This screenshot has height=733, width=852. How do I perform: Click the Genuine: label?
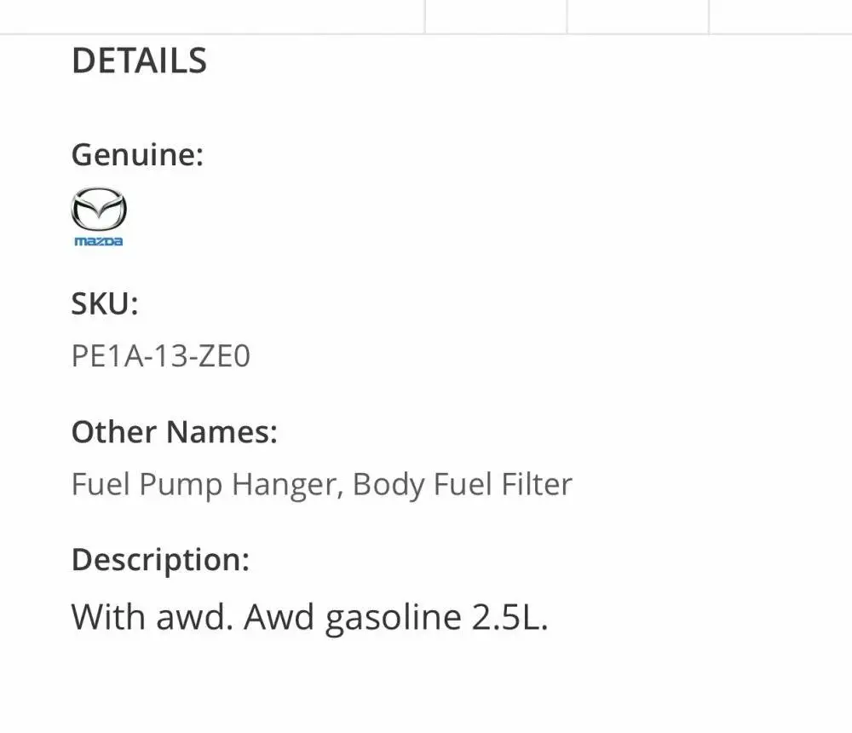click(137, 154)
